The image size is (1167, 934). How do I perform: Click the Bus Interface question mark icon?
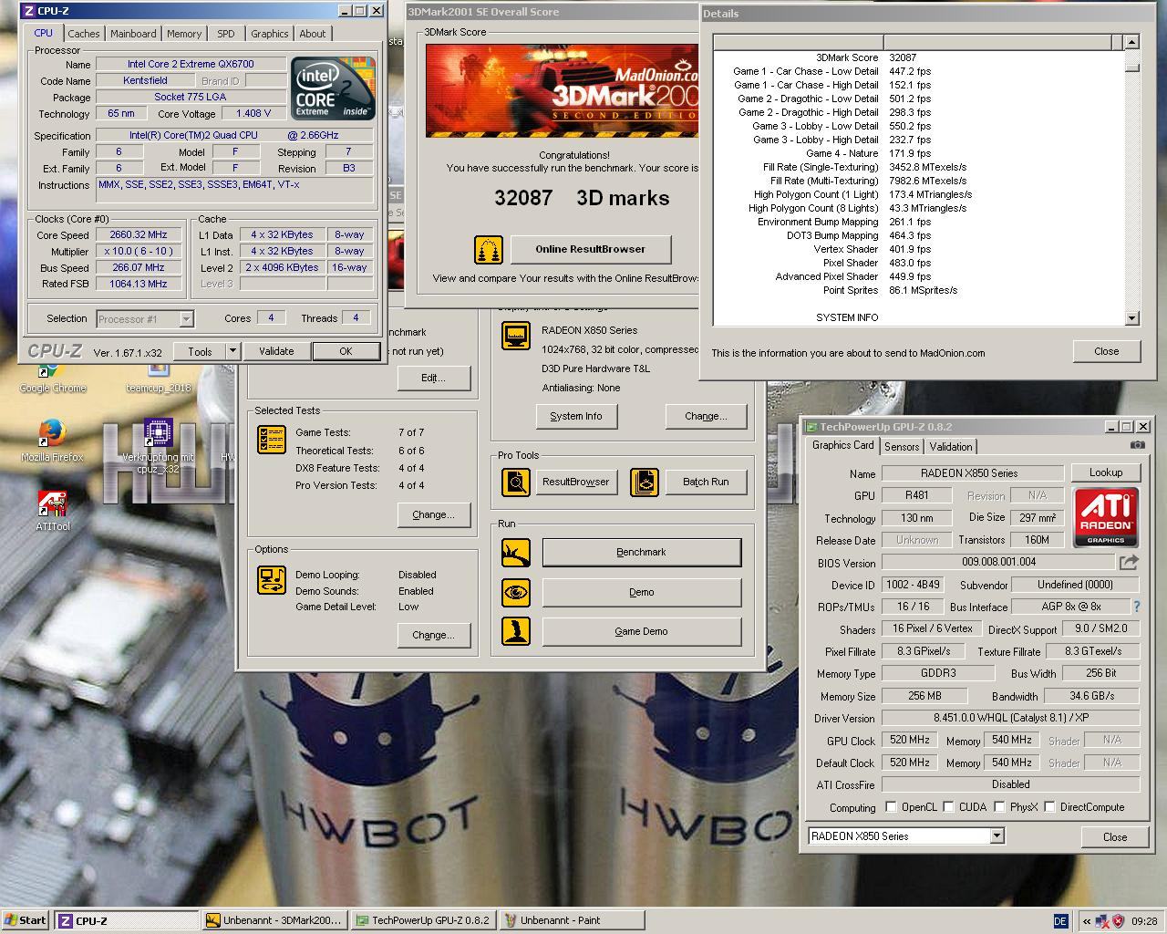[1136, 607]
